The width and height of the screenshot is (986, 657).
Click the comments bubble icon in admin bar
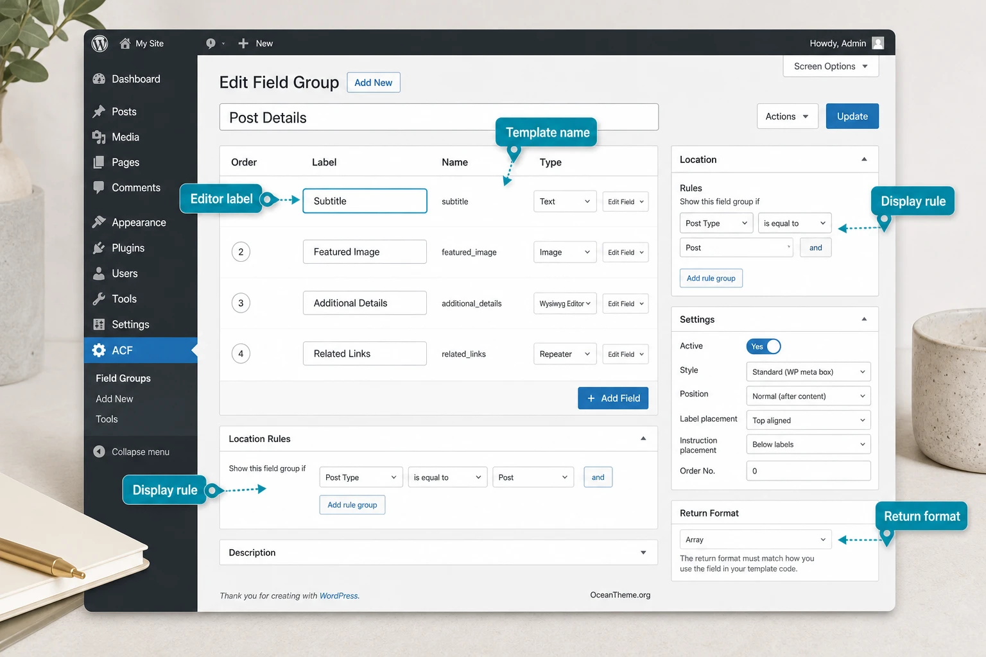coord(211,44)
